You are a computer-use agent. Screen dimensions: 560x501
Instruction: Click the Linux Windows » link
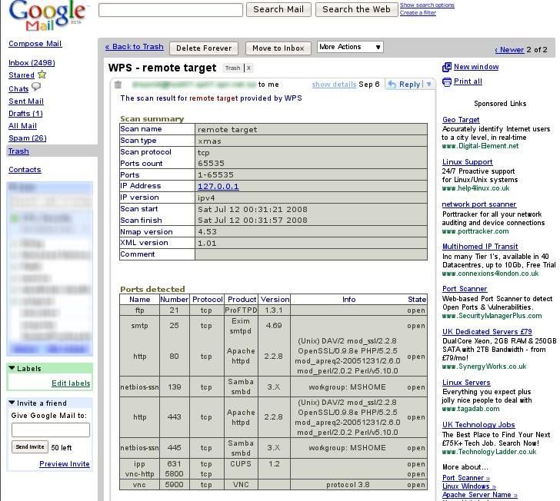pyautogui.click(x=469, y=486)
